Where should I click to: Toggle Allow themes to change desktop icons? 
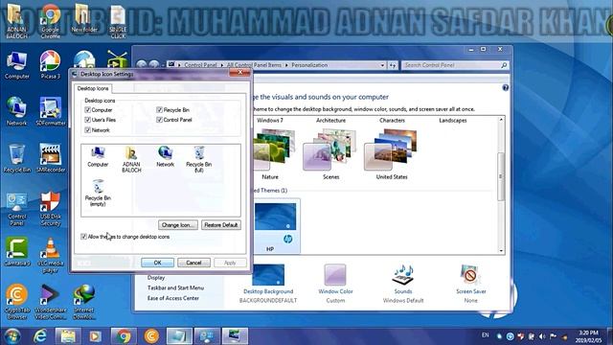(x=83, y=237)
